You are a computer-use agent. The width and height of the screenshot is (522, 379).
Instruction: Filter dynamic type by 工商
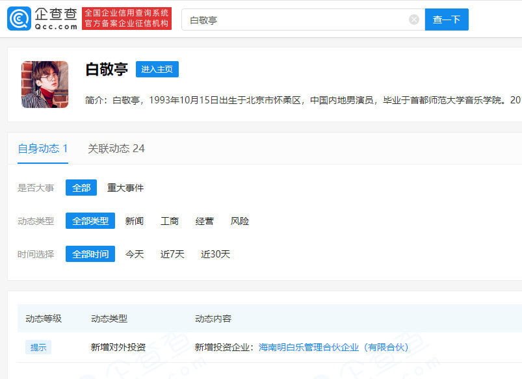pos(170,221)
